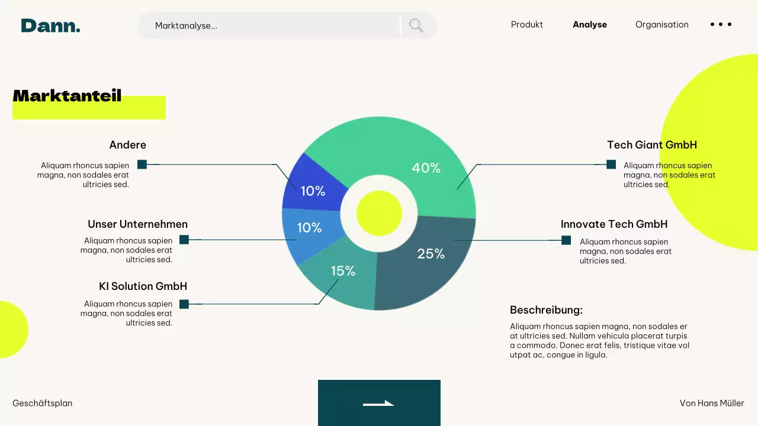The height and width of the screenshot is (426, 758).
Task: Open the three-dot overflow menu
Action: point(721,24)
